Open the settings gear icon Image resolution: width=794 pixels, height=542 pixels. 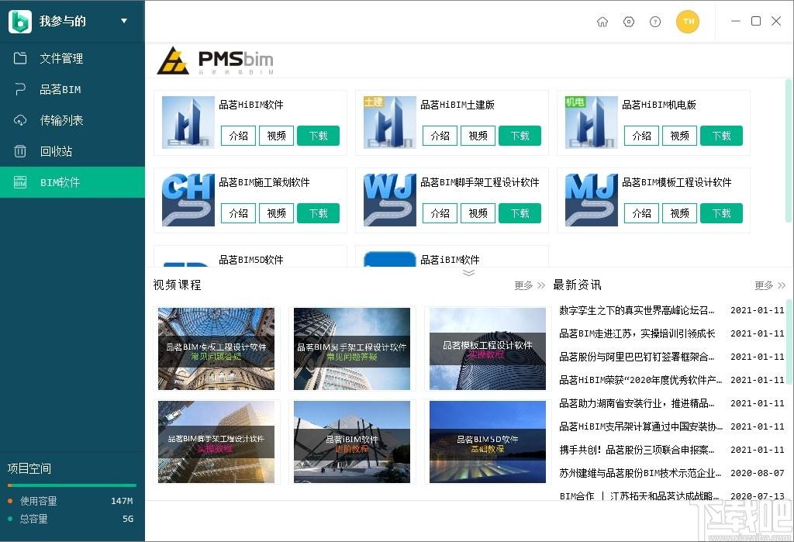(628, 22)
